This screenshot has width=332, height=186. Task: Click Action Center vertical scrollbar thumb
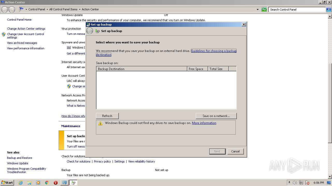pyautogui.click(x=330, y=103)
